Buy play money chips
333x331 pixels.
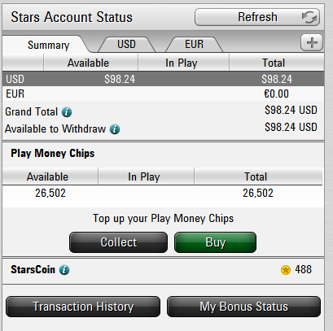coord(215,242)
